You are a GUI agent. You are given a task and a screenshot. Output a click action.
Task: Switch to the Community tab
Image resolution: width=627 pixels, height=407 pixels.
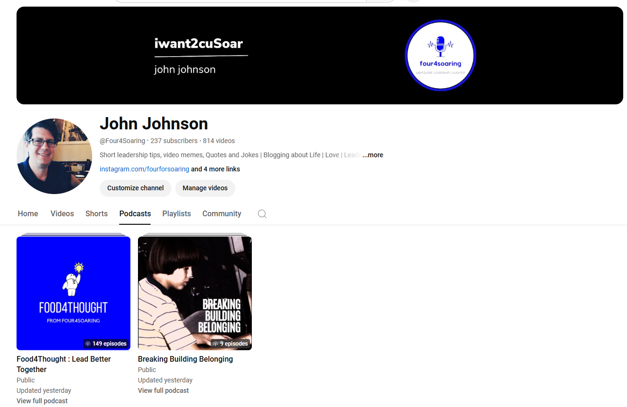pyautogui.click(x=222, y=214)
